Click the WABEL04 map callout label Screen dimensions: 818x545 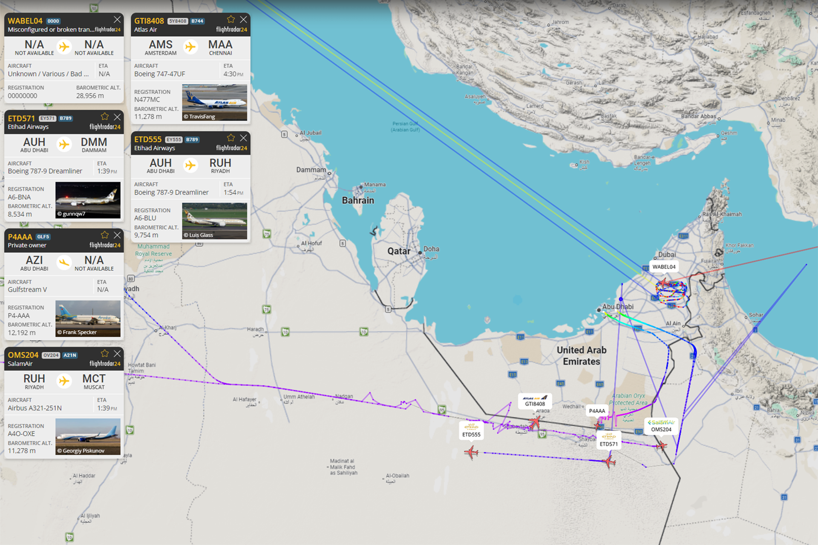664,267
